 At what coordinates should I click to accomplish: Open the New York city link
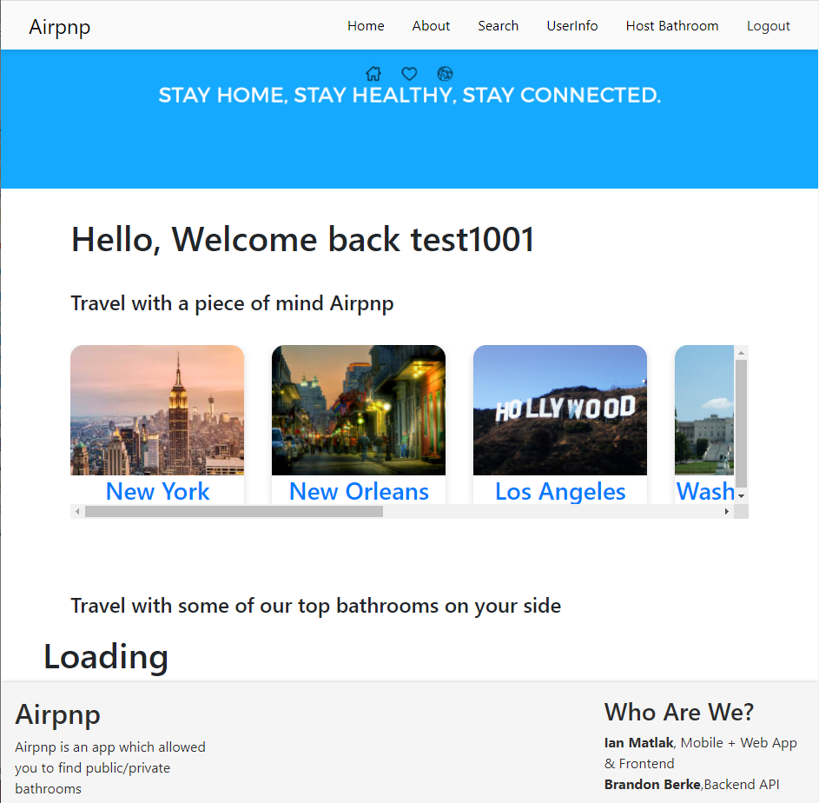coord(157,491)
